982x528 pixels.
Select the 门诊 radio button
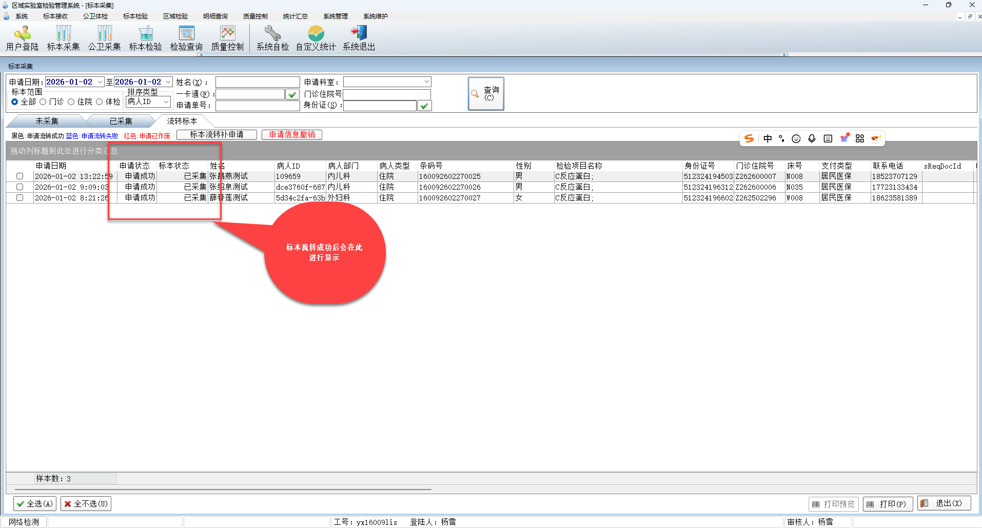(x=43, y=102)
